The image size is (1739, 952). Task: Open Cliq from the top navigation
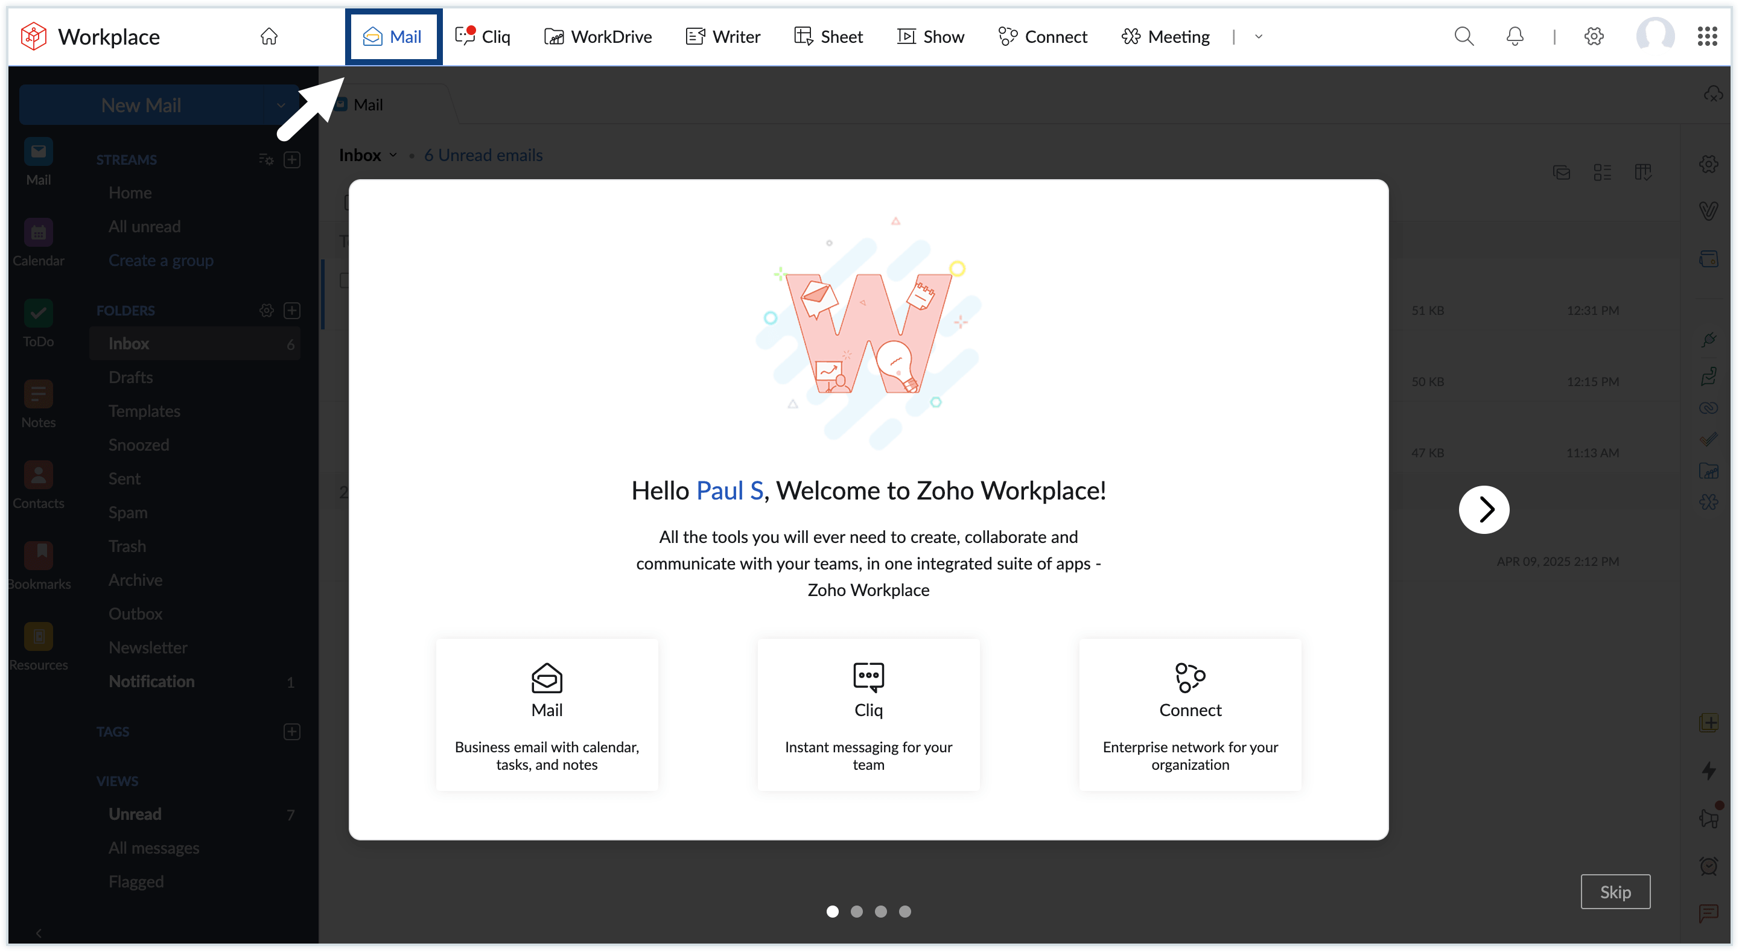pos(482,36)
